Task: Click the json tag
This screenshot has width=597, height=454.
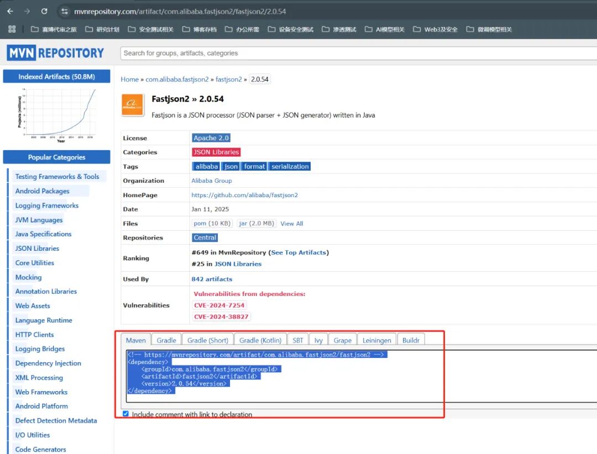Action: (231, 166)
